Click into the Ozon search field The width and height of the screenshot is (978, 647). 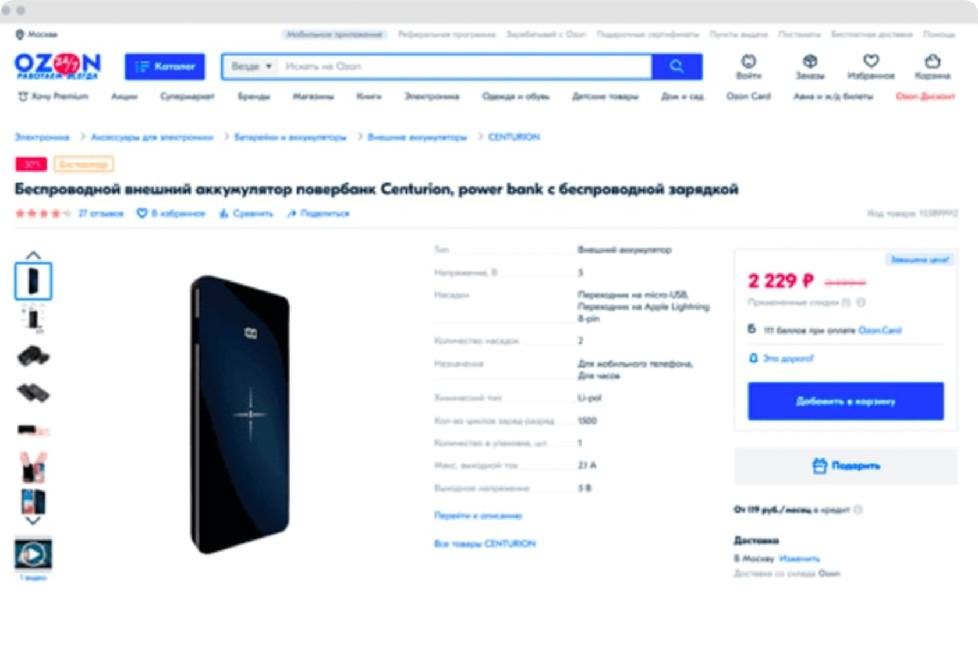[x=465, y=66]
